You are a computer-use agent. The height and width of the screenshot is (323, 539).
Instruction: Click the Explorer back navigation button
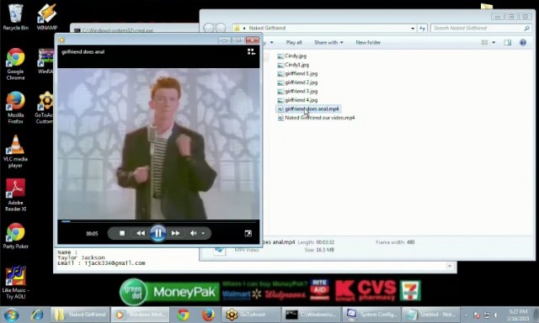click(x=209, y=28)
